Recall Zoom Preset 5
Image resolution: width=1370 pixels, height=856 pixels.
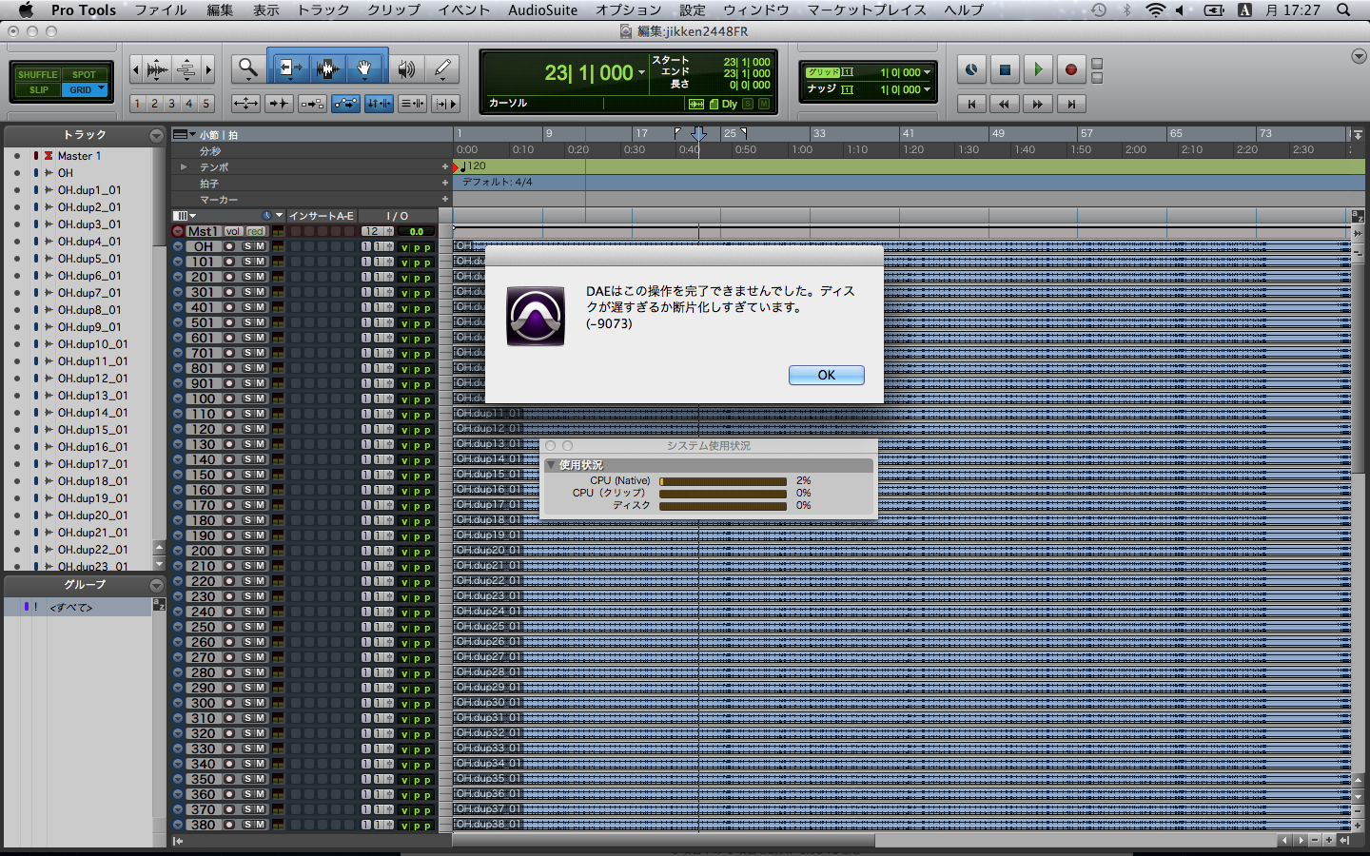(205, 104)
